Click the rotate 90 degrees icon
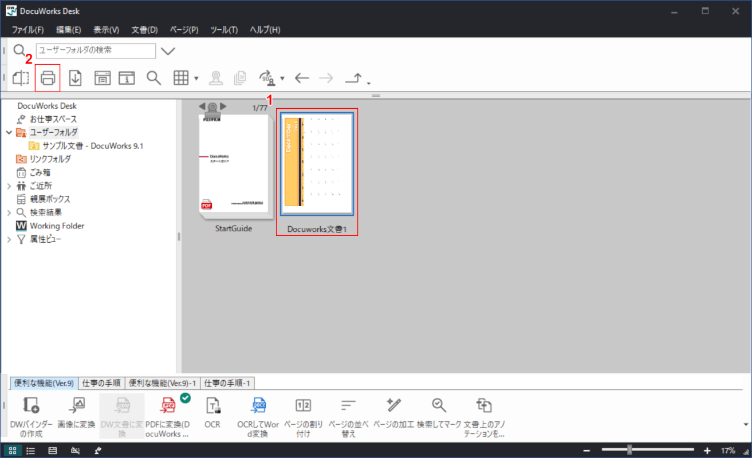Screen dimensions: 752x458 coord(268,78)
